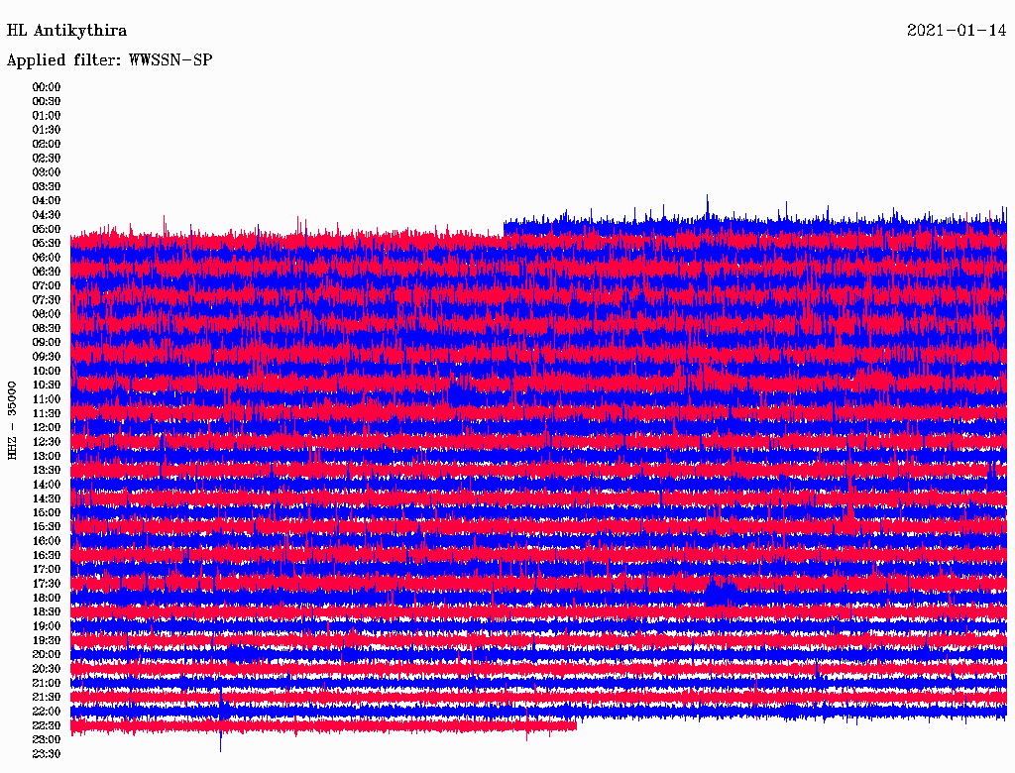Click the 12:30 time label
This screenshot has width=1015, height=773.
(47, 442)
